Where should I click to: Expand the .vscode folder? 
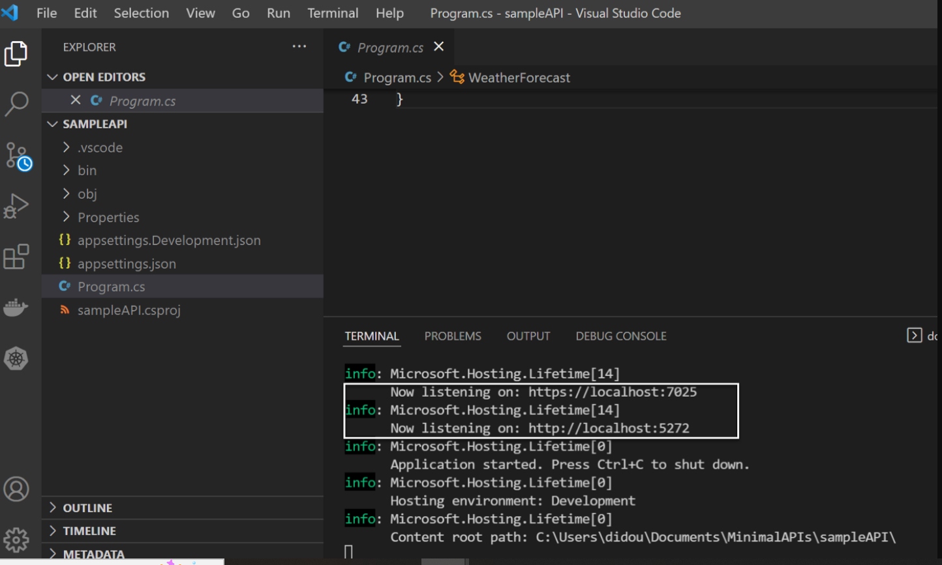coord(100,147)
